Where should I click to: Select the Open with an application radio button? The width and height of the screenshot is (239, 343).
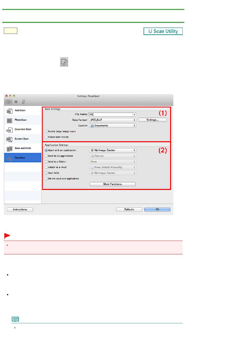click(46, 150)
